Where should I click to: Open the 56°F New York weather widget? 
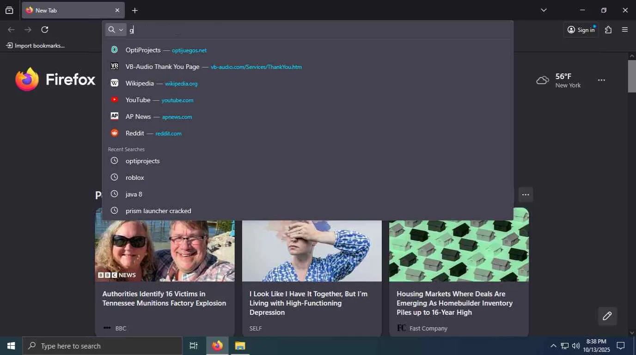[x=558, y=80]
